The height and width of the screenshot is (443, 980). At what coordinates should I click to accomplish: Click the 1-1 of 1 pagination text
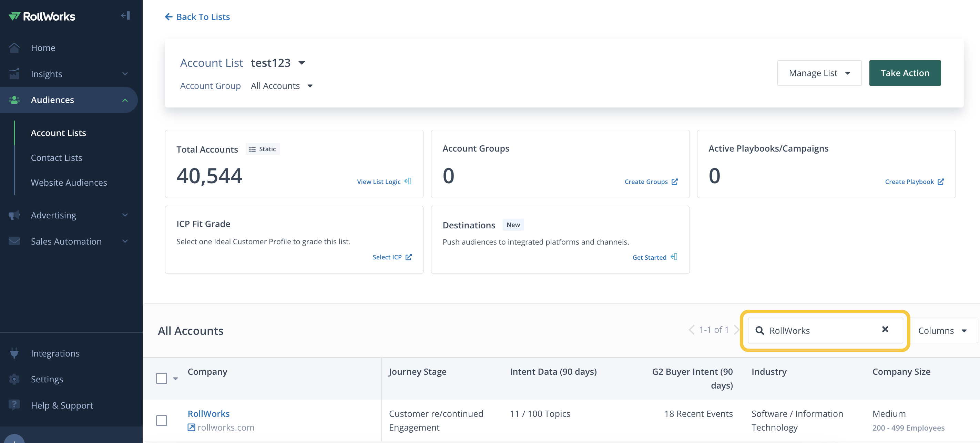click(x=714, y=330)
